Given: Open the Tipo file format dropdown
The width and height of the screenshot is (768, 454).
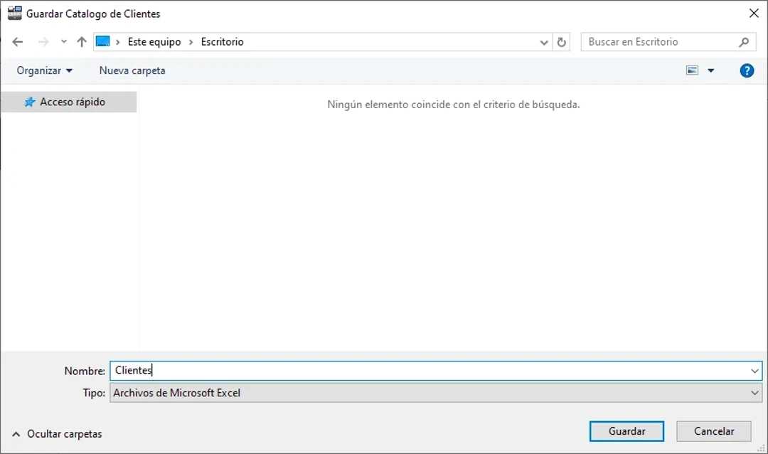Looking at the screenshot, I should coord(754,393).
